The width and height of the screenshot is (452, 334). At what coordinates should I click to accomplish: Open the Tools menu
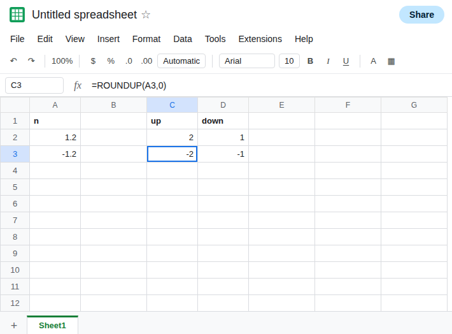tap(215, 39)
